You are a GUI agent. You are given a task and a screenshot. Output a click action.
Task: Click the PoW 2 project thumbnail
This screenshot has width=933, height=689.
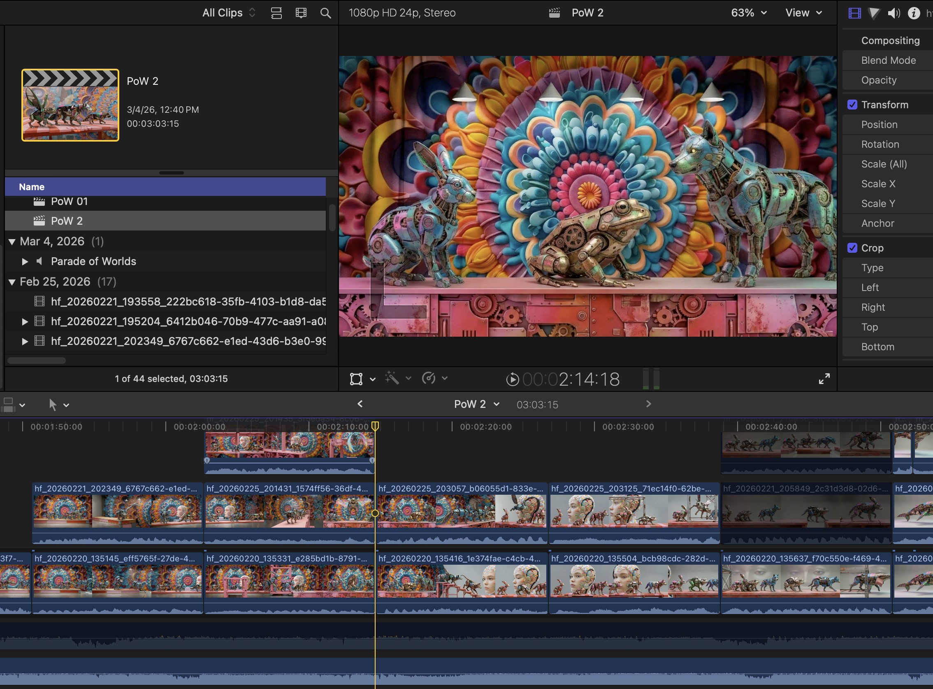tap(70, 105)
